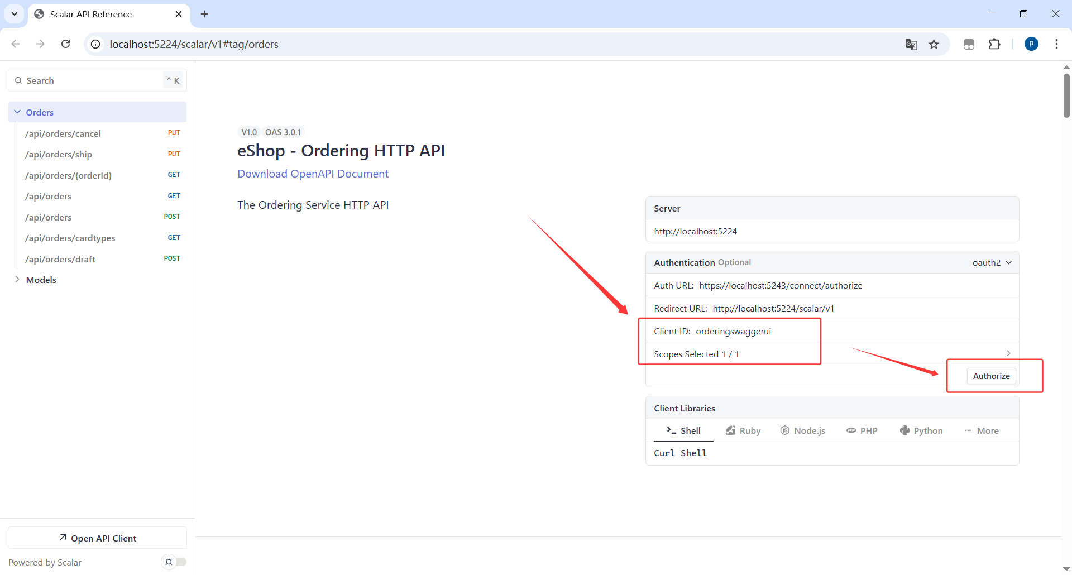Edit the Client ID field
The width and height of the screenshot is (1072, 575).
coord(832,331)
